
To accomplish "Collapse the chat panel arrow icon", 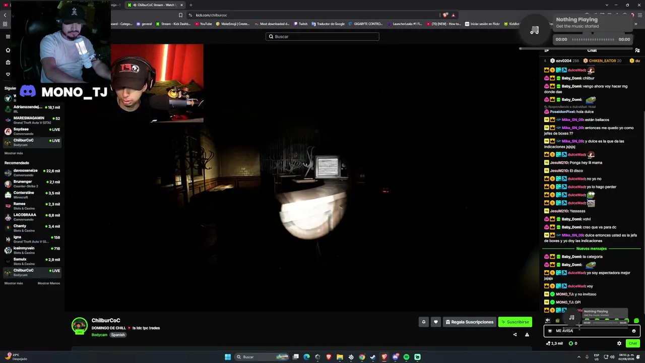I will [x=547, y=50].
